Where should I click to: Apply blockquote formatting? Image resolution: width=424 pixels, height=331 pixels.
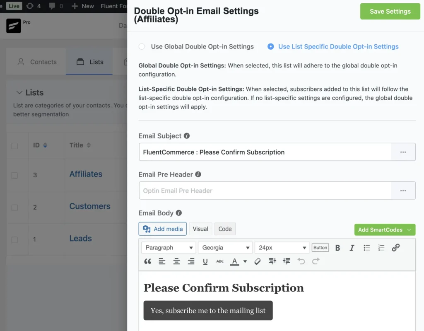click(x=148, y=261)
